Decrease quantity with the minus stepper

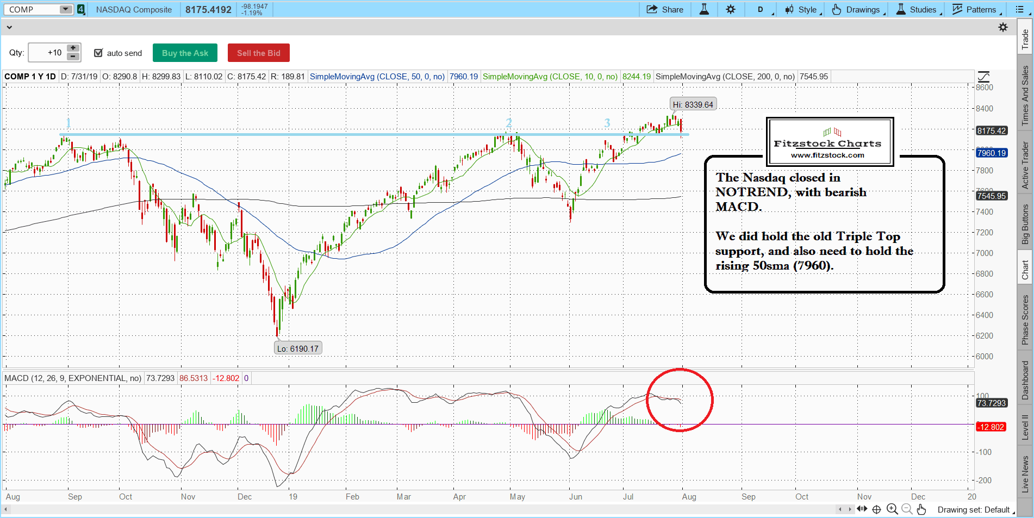click(73, 57)
